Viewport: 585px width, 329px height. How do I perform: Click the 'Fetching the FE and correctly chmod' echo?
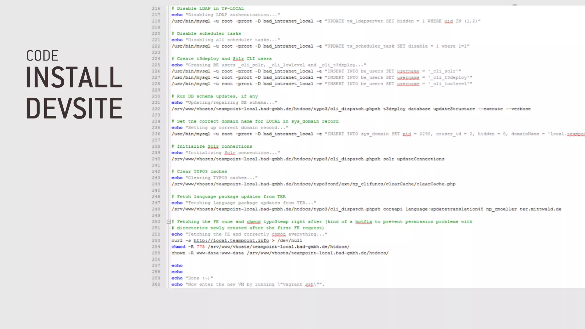pos(249,234)
